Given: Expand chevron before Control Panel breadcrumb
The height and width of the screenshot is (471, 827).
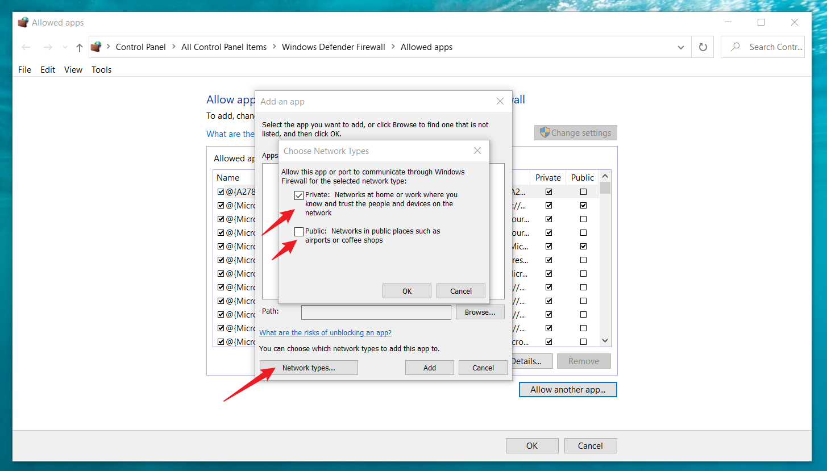Looking at the screenshot, I should 109,47.
